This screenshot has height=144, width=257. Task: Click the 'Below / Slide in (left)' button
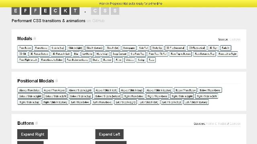click(55, 96)
